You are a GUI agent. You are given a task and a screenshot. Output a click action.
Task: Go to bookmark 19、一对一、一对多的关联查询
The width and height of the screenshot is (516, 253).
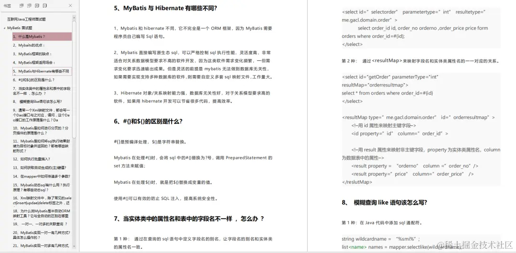click(x=40, y=224)
